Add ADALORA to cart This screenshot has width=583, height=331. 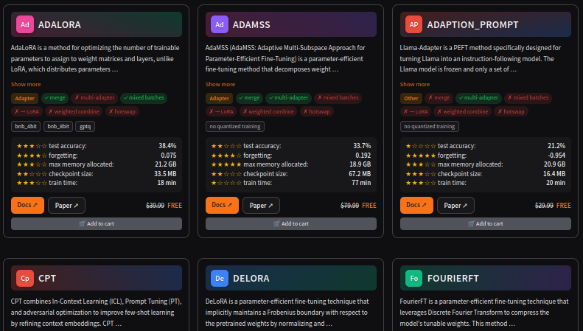[x=97, y=223]
